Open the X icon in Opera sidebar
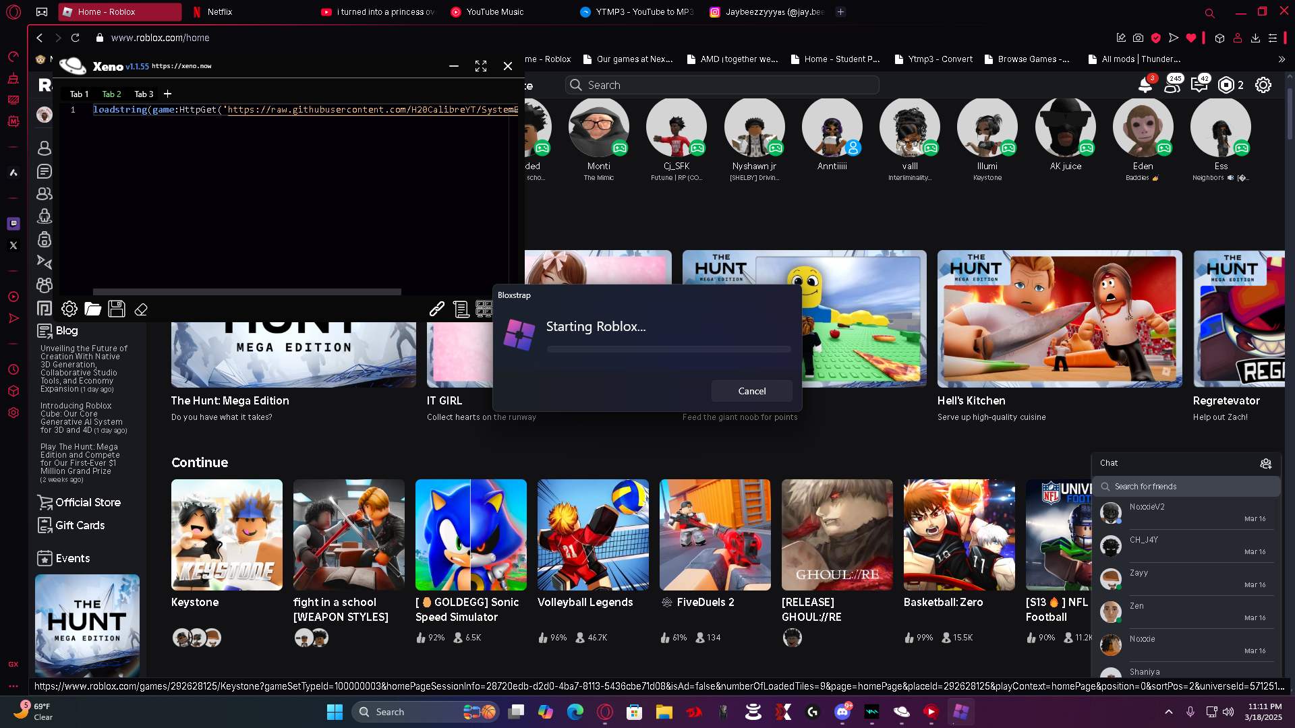 tap(13, 245)
